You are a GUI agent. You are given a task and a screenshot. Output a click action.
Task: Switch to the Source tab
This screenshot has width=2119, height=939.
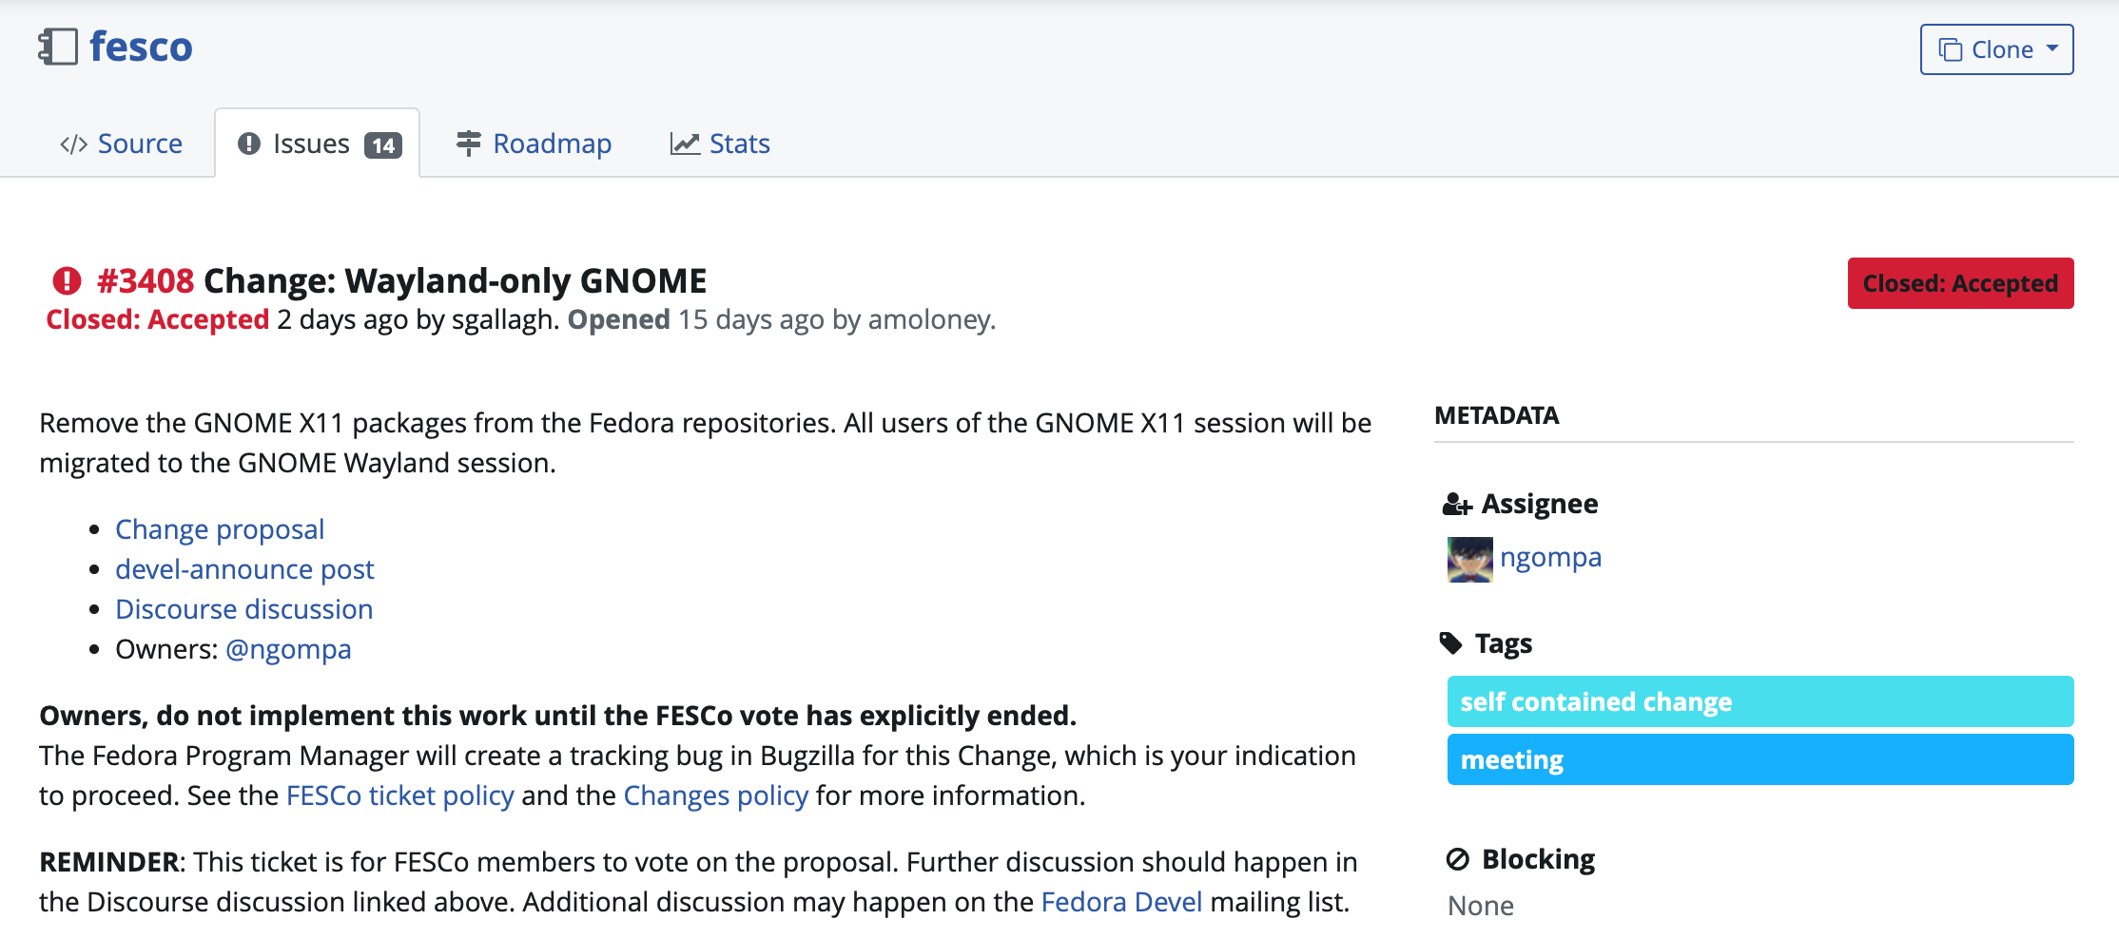point(140,143)
